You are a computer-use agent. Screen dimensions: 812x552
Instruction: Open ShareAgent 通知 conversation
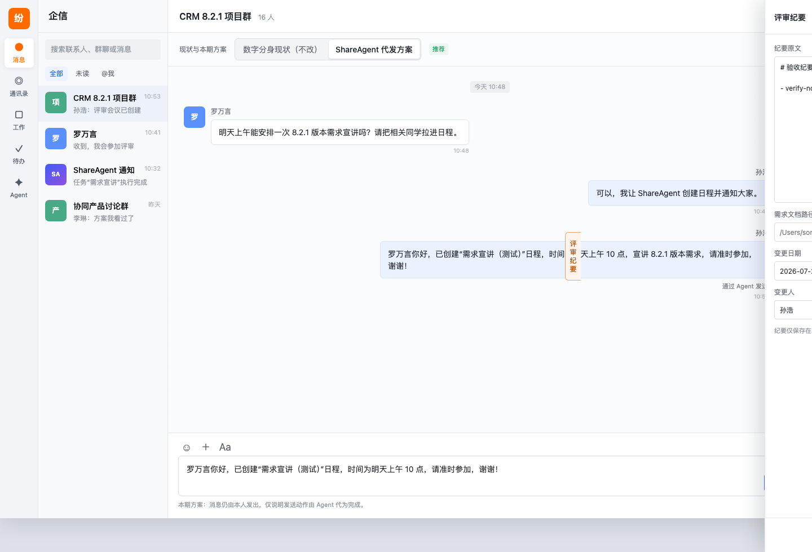(x=103, y=176)
